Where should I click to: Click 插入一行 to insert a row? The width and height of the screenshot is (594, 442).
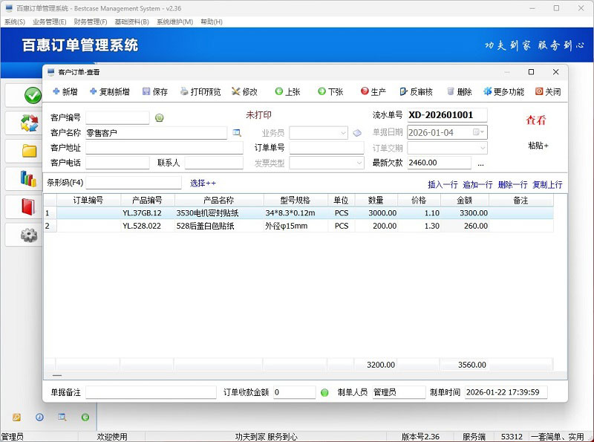click(443, 185)
